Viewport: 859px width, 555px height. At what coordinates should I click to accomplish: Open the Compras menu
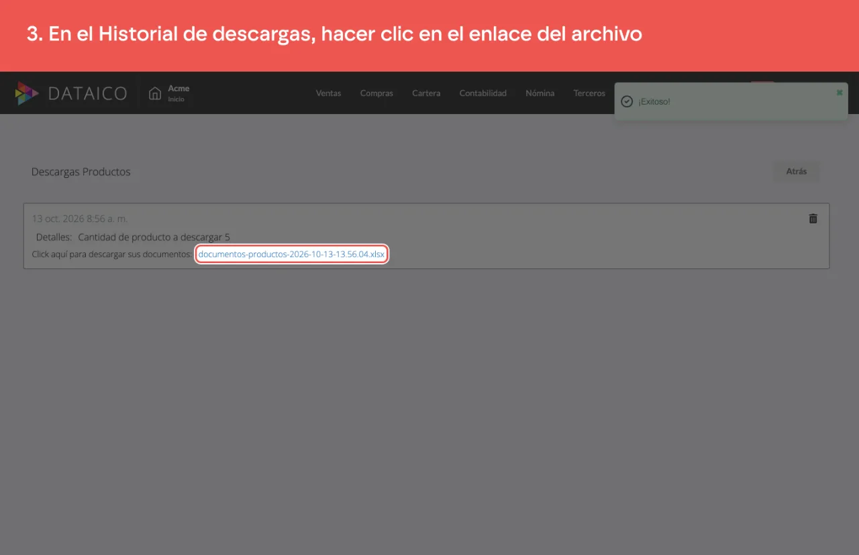pos(376,93)
